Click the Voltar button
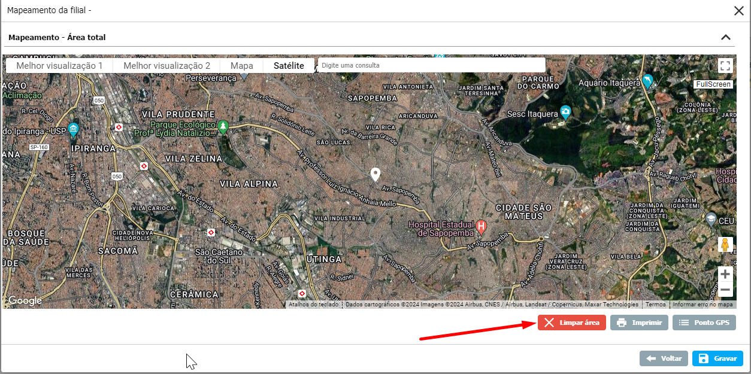751x374 pixels. (x=664, y=358)
